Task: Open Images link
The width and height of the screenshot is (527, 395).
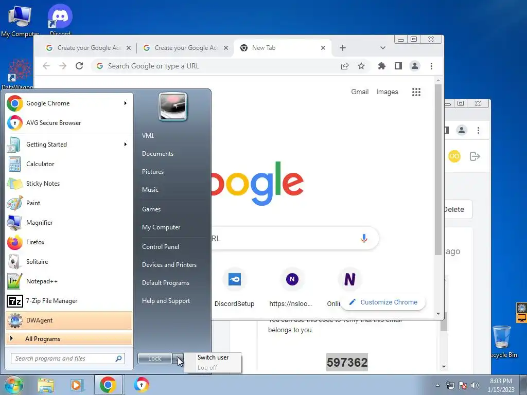Action: [x=387, y=92]
